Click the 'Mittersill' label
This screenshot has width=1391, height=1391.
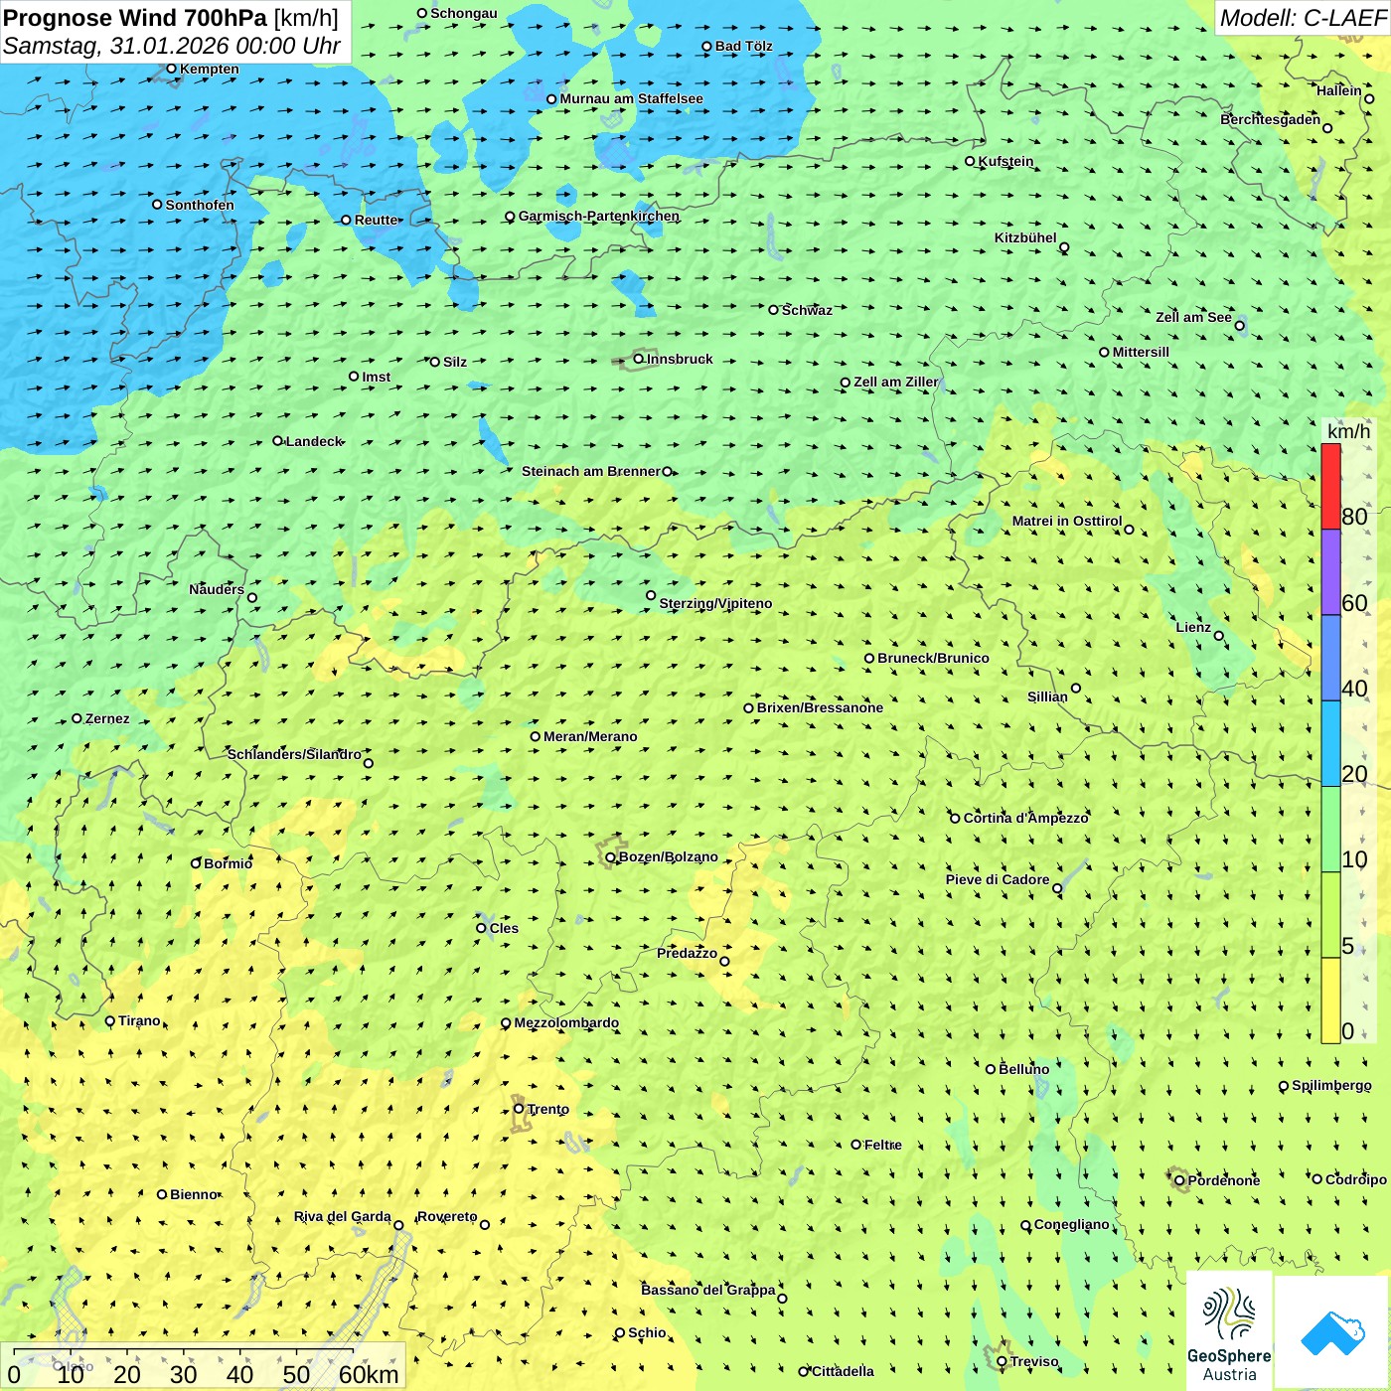coord(1141,352)
